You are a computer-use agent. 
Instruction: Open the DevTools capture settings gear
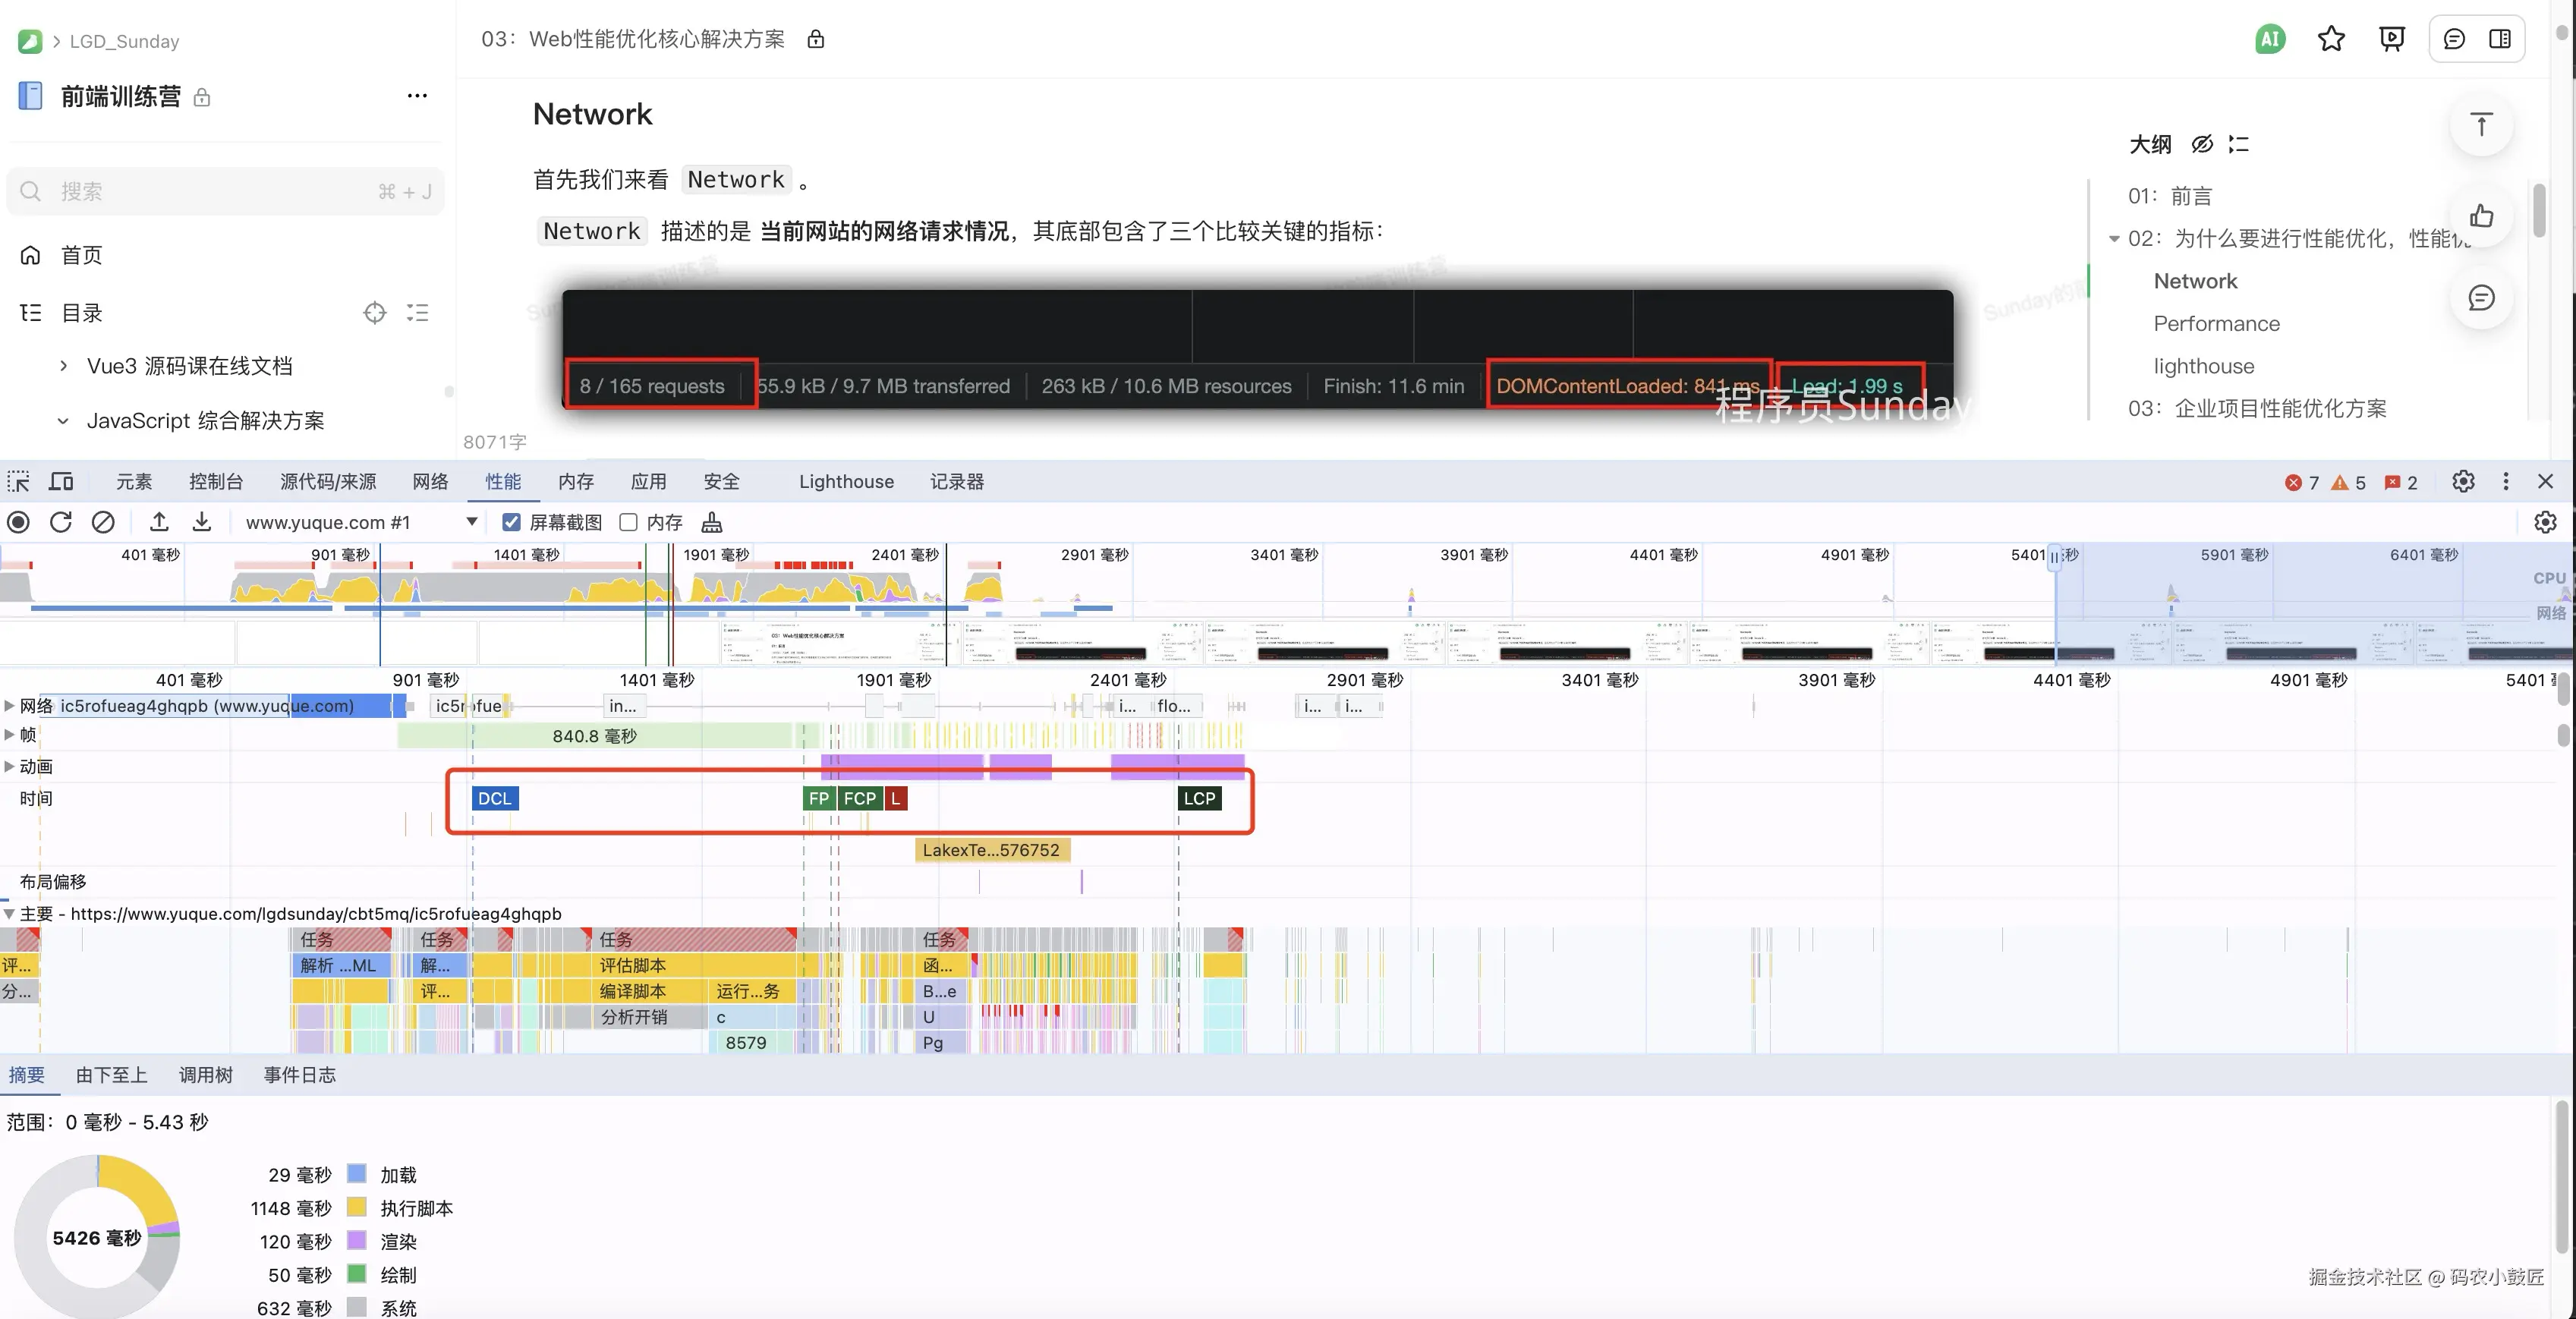tap(2543, 521)
